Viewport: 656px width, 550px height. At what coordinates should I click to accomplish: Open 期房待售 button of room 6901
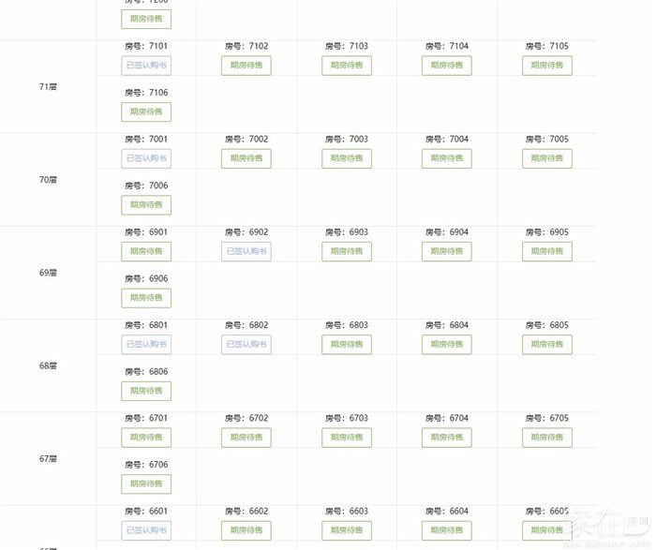point(146,251)
